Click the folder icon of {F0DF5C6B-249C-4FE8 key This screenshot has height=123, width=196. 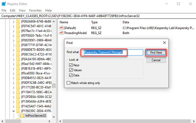point(18,83)
